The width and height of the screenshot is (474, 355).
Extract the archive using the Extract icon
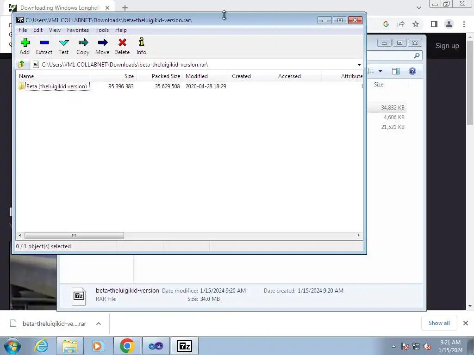coord(44,46)
